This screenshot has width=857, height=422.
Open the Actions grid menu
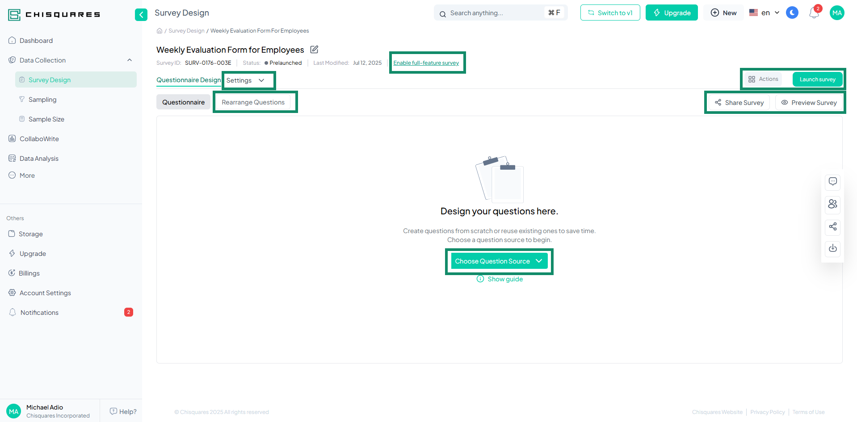[x=763, y=79]
